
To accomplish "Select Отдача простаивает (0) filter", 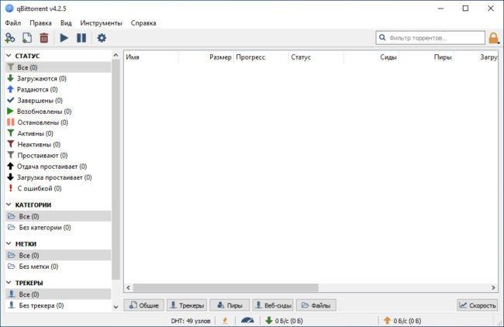I will [x=58, y=167].
